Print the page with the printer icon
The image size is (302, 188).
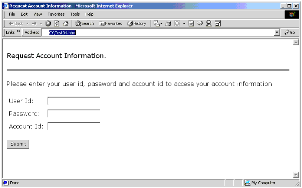(168, 23)
